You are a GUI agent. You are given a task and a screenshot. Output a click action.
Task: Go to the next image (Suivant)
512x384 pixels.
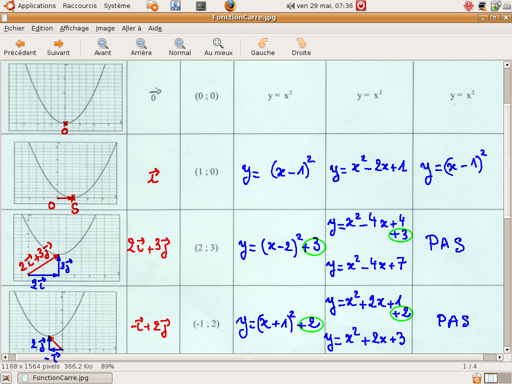[x=58, y=47]
